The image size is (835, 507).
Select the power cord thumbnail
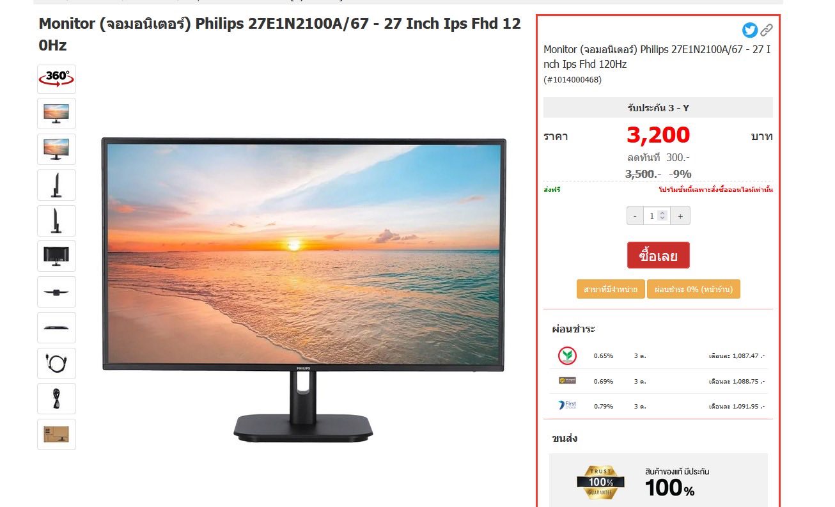(56, 399)
